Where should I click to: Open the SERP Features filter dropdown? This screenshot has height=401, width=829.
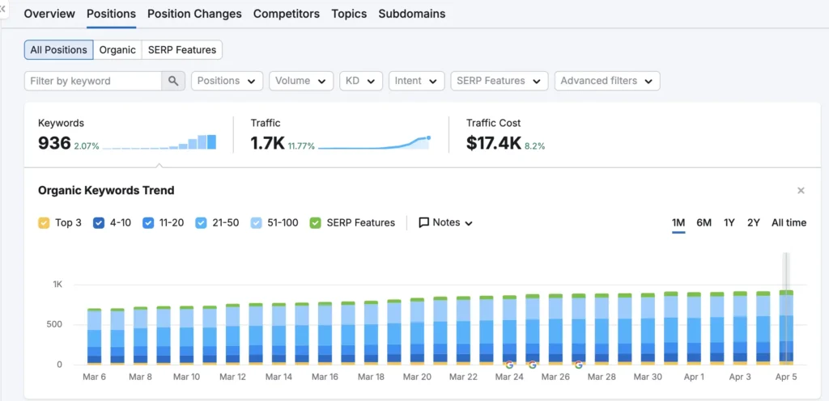[x=500, y=81]
